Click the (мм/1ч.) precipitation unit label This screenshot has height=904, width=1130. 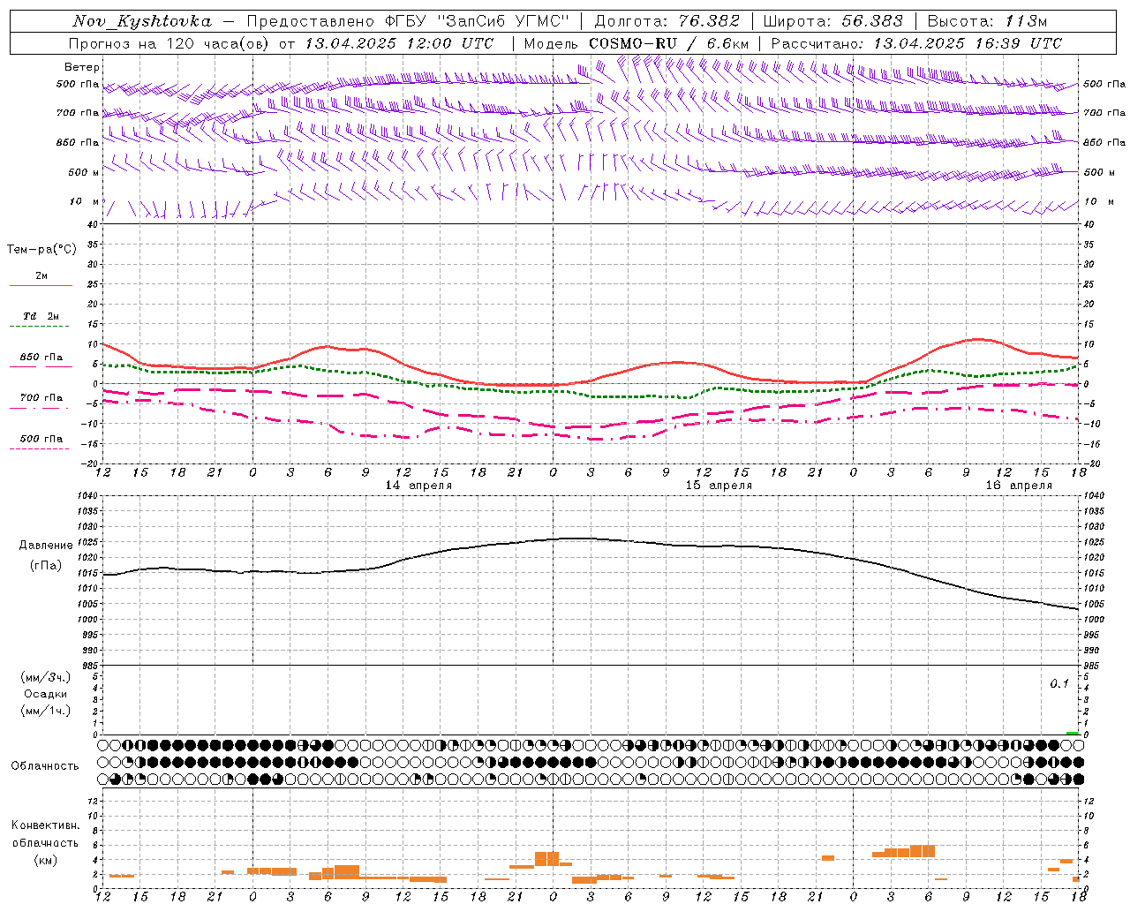tap(46, 711)
